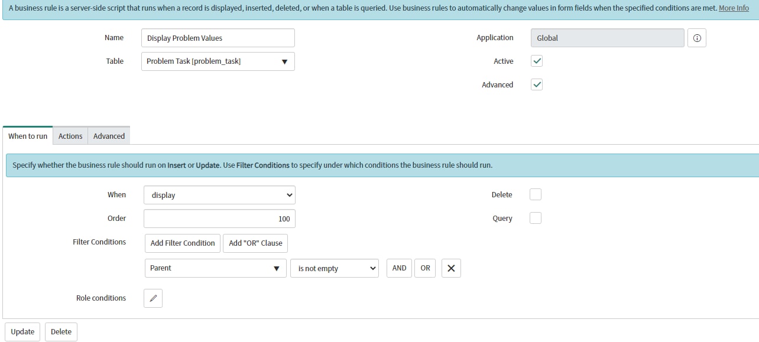Click the AND button on the filter row
Screen dimensions: 759x342
398,268
